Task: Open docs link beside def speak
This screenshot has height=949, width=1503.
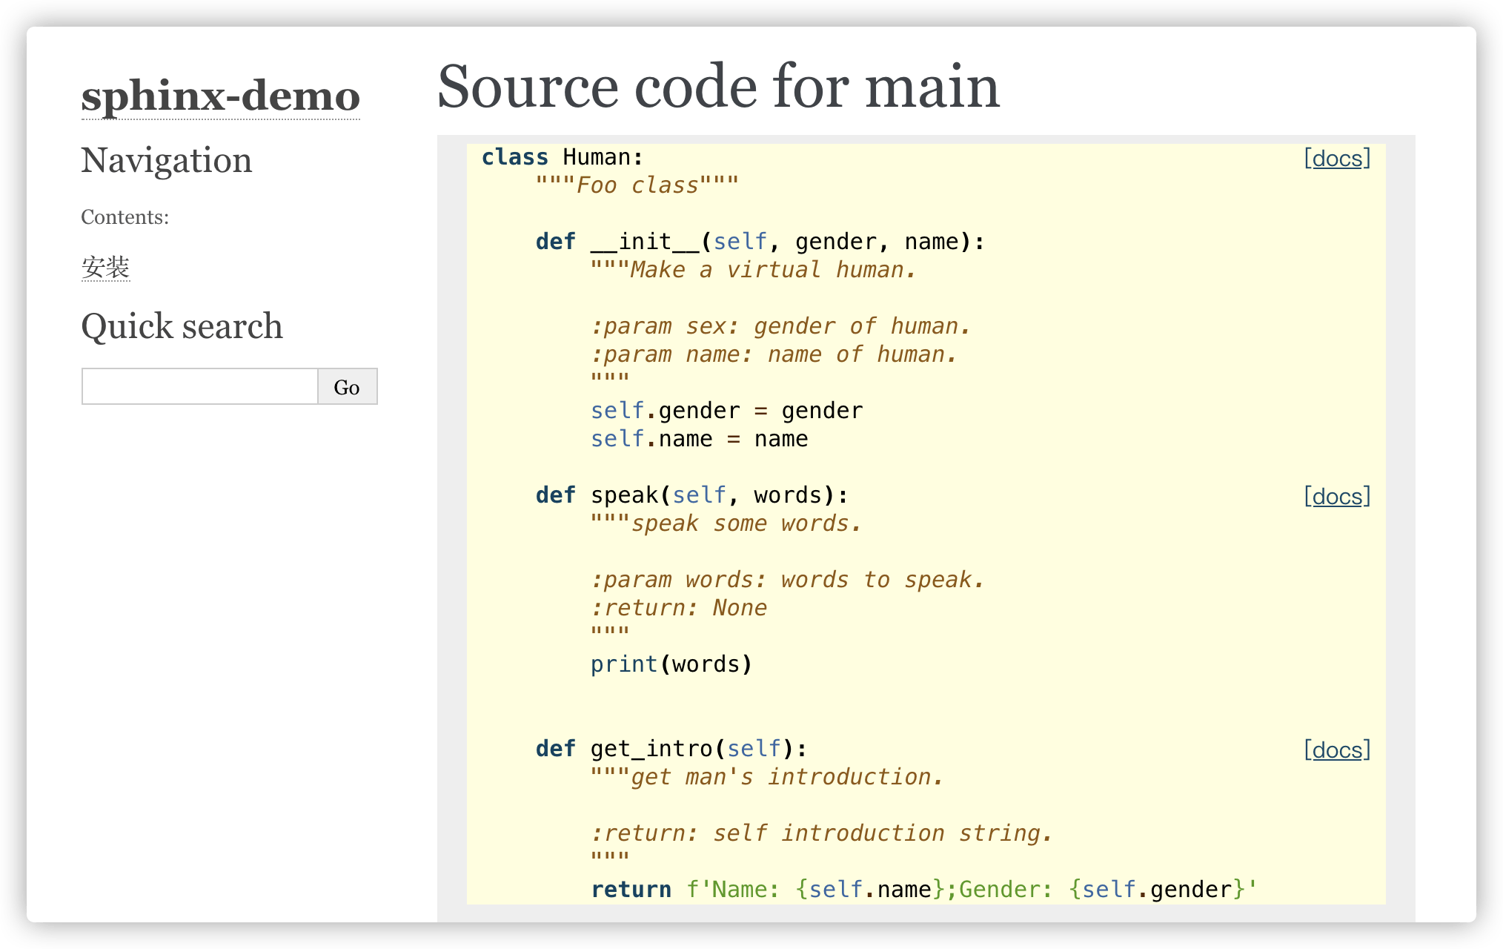Action: (1337, 496)
